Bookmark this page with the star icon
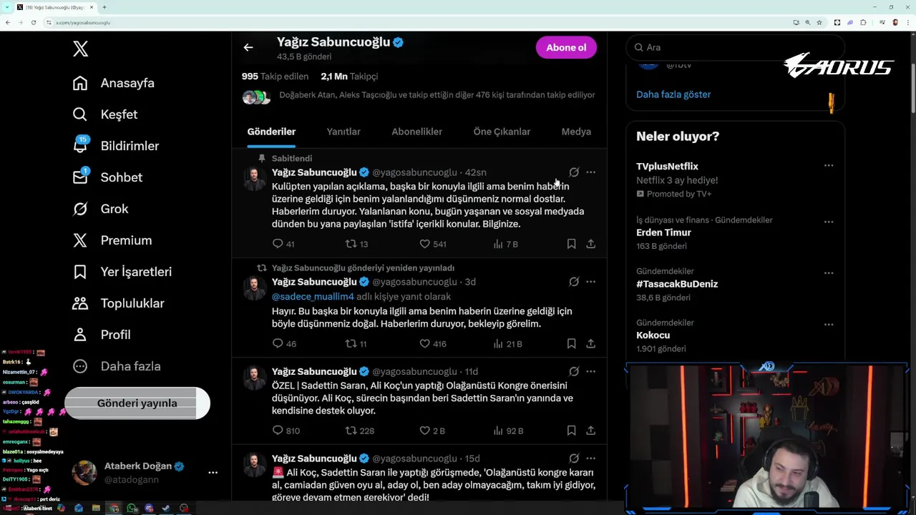The width and height of the screenshot is (916, 515). point(819,22)
